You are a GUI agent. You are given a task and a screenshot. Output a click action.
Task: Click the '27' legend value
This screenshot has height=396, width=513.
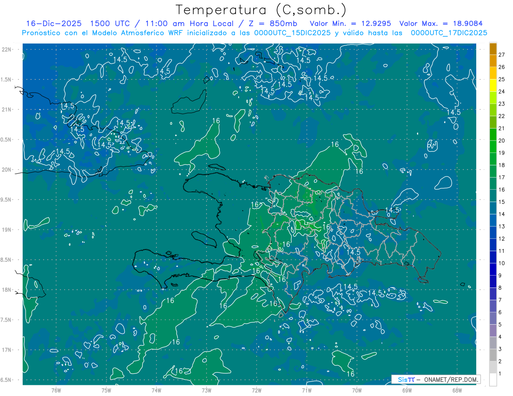tap(502, 54)
